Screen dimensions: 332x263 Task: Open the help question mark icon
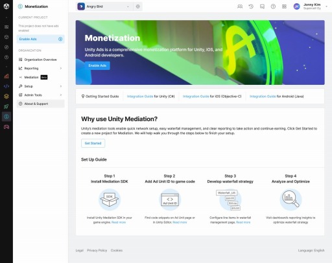(273, 6)
